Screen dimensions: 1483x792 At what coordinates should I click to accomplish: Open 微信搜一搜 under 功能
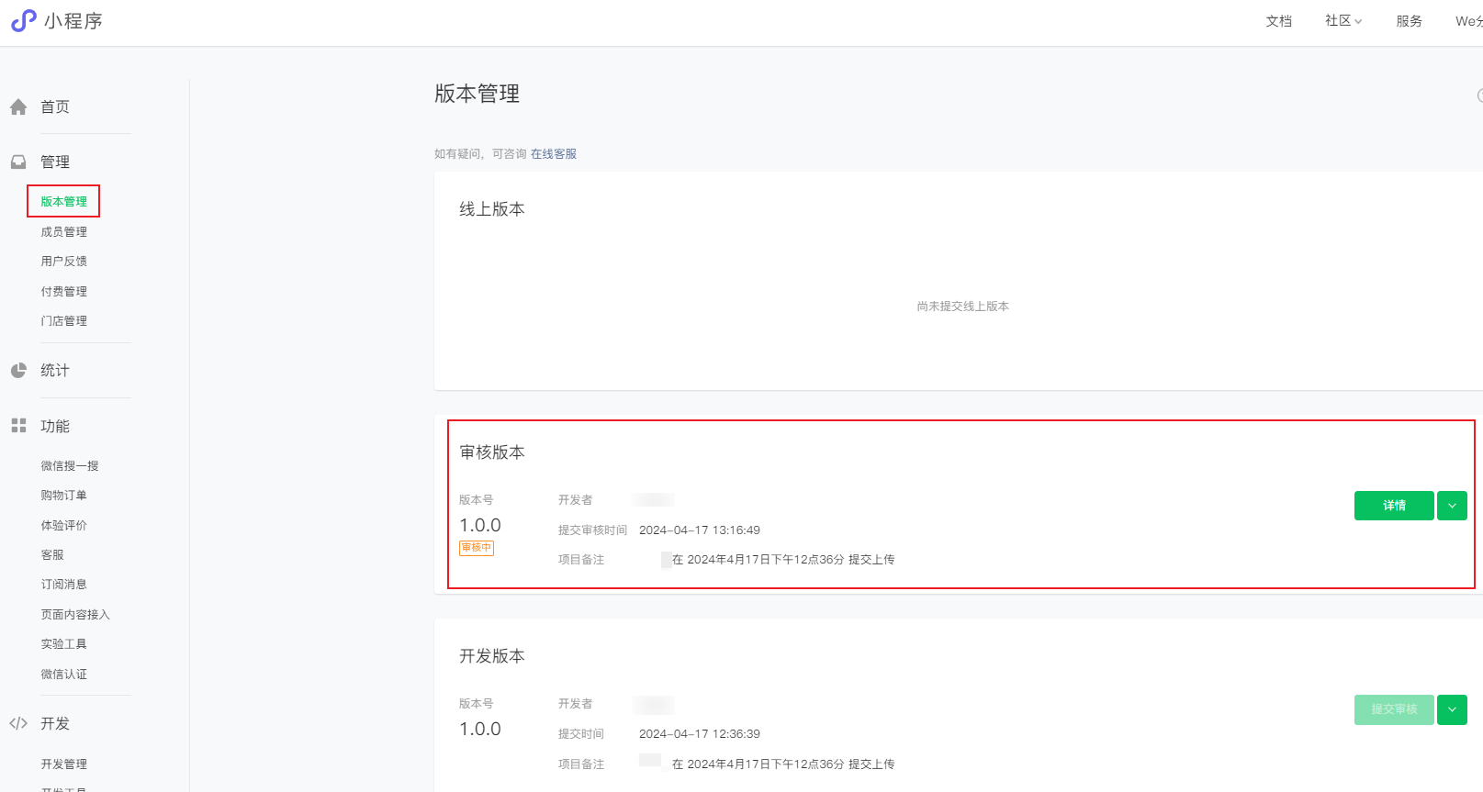click(70, 466)
